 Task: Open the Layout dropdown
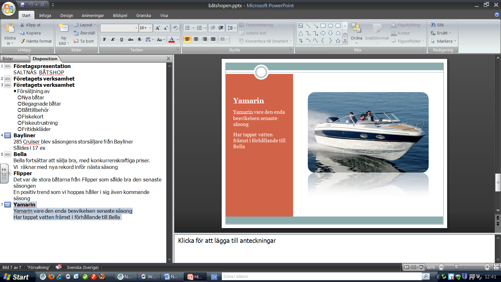click(85, 25)
